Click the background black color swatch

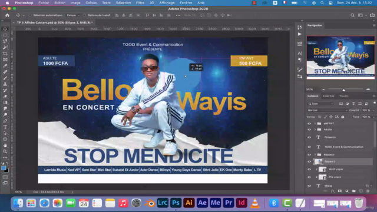coord(6,171)
